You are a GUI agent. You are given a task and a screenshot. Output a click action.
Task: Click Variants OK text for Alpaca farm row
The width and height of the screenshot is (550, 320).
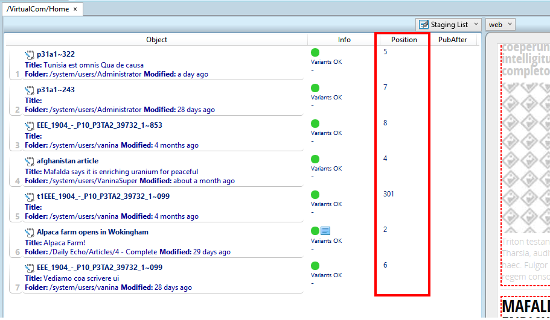[326, 241]
